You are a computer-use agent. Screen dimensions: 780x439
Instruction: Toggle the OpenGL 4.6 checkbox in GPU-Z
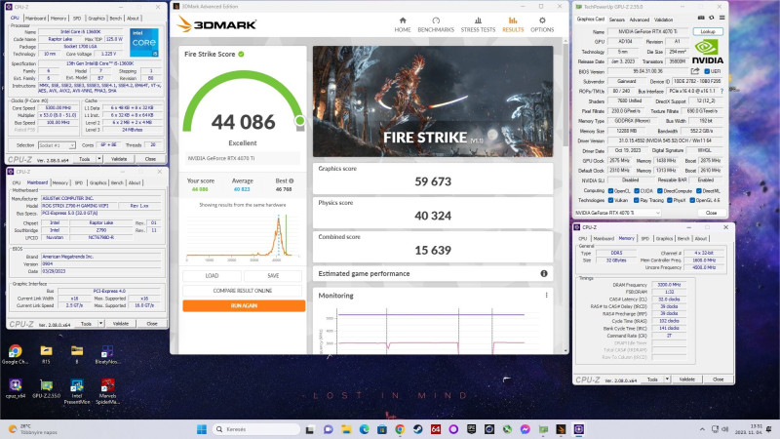(x=692, y=200)
